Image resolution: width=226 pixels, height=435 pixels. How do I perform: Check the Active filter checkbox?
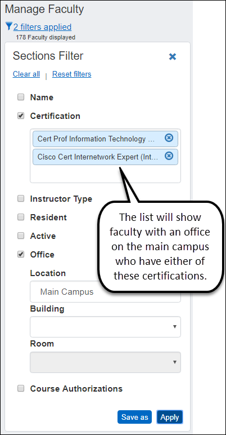pos(21,236)
